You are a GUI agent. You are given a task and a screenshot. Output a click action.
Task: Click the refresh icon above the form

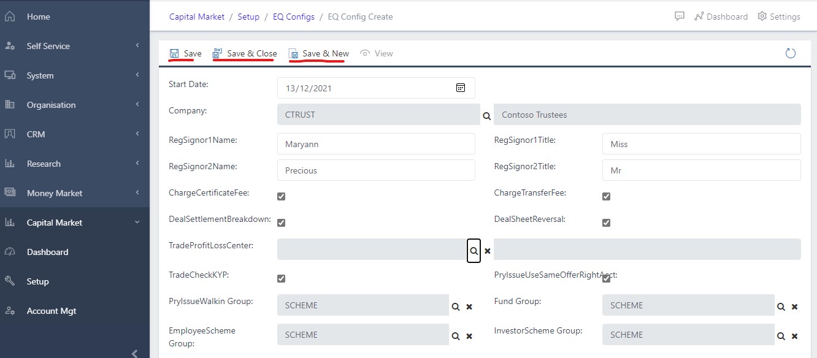(x=790, y=53)
